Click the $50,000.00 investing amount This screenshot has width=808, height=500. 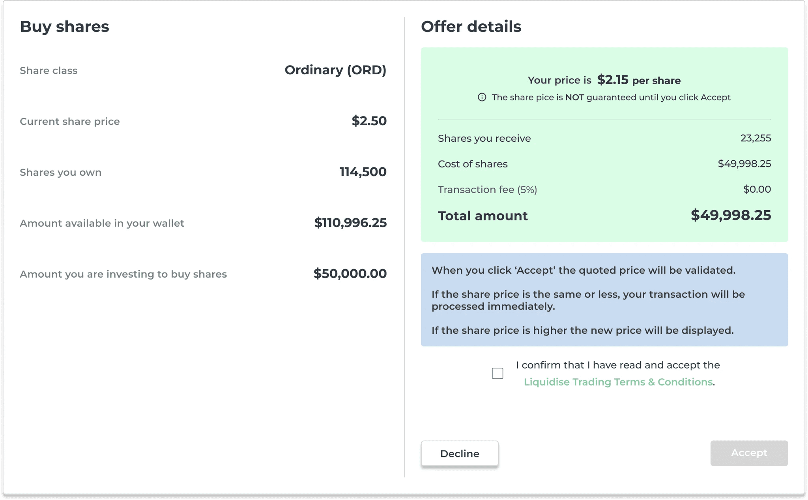click(350, 274)
